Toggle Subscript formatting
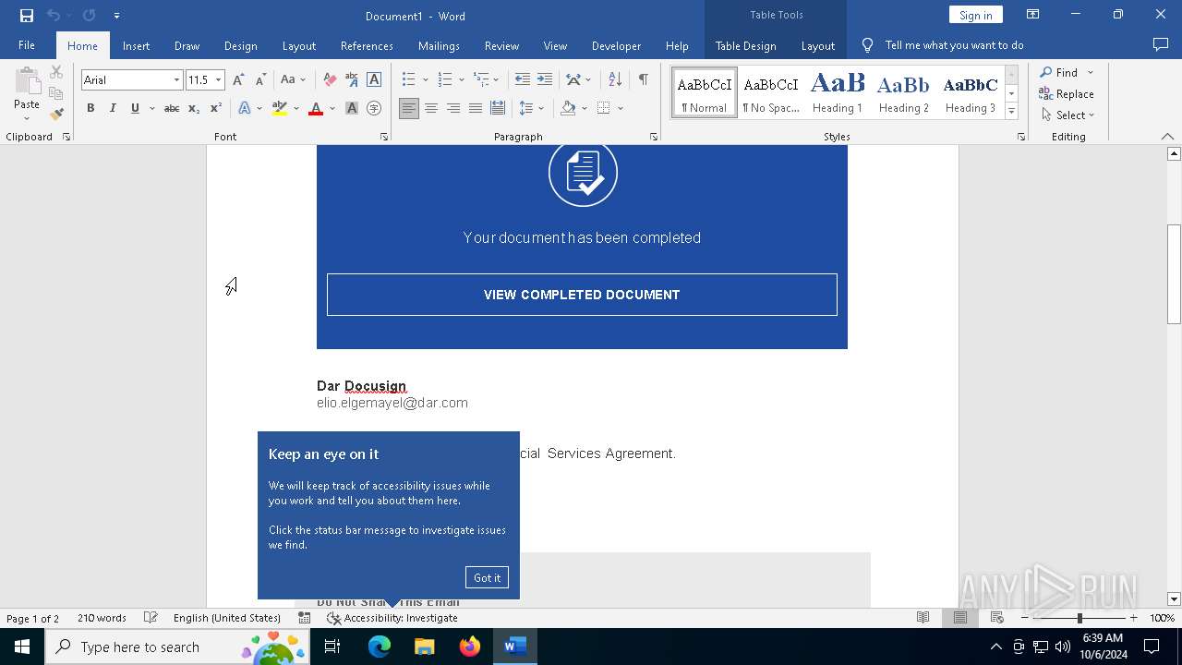The height and width of the screenshot is (665, 1182). pos(193,108)
